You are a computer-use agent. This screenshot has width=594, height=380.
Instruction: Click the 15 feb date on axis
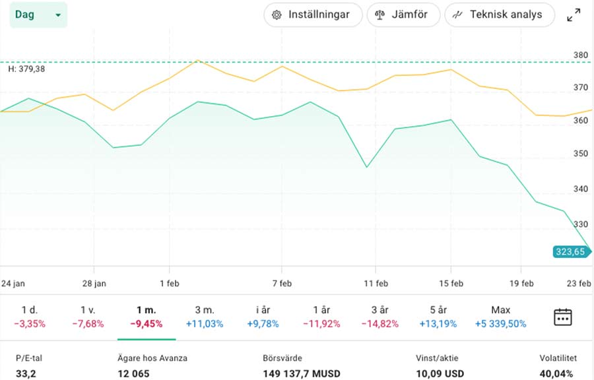click(x=451, y=284)
